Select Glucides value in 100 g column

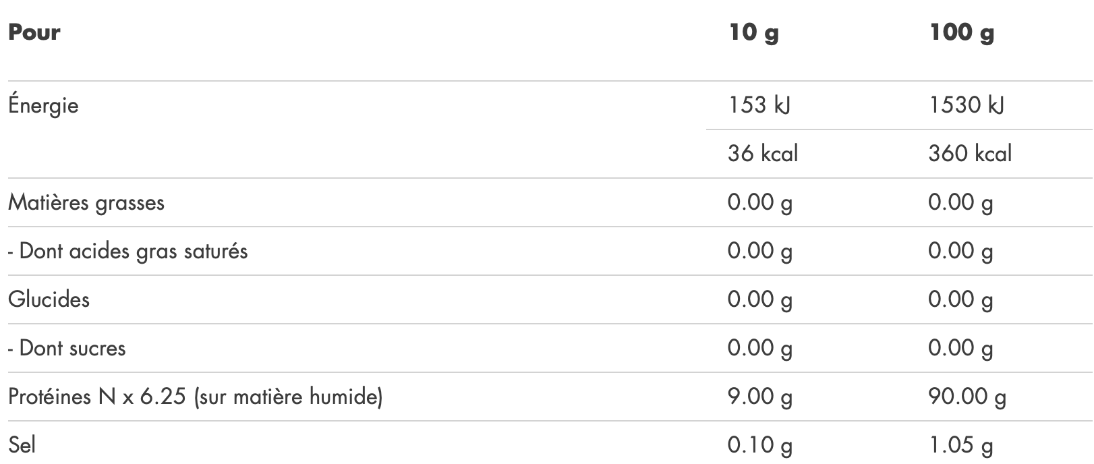click(960, 299)
